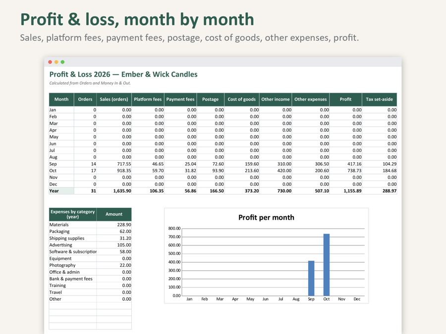
Task: Click the 'Dec' month row label
Action: point(61,184)
